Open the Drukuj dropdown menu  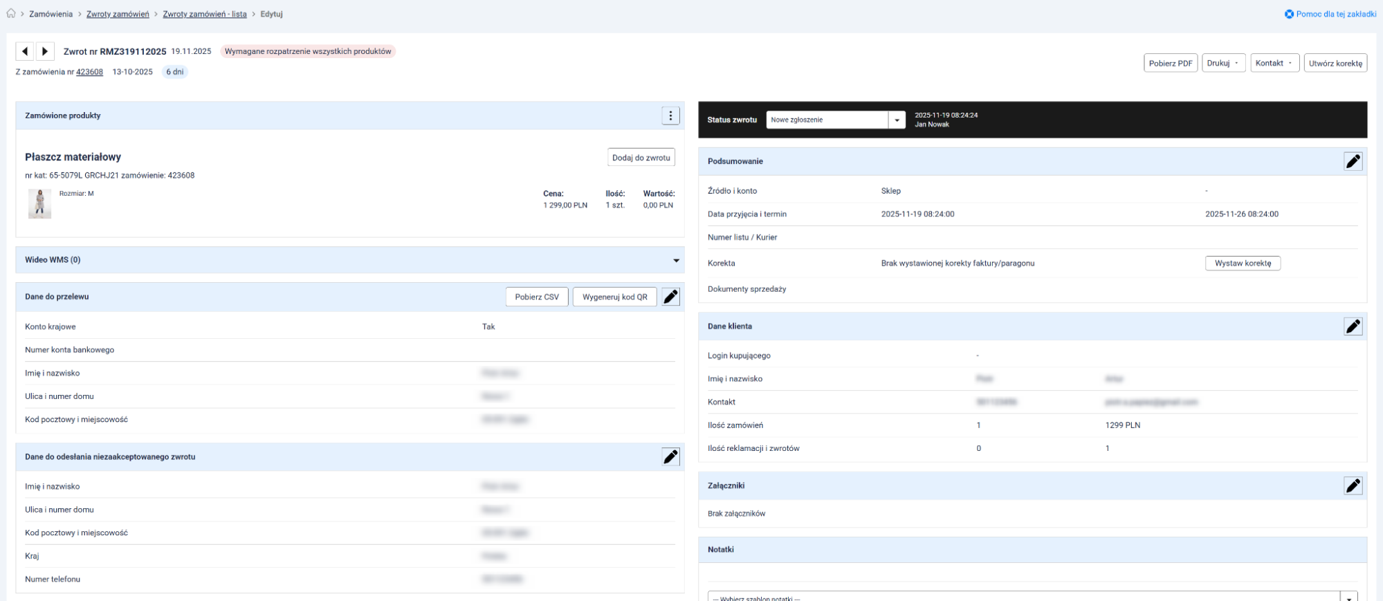(1222, 63)
